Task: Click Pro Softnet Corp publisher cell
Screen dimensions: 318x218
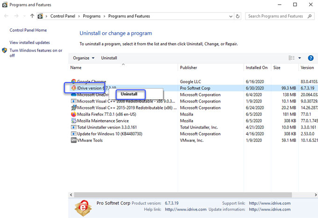Action: click(195, 88)
